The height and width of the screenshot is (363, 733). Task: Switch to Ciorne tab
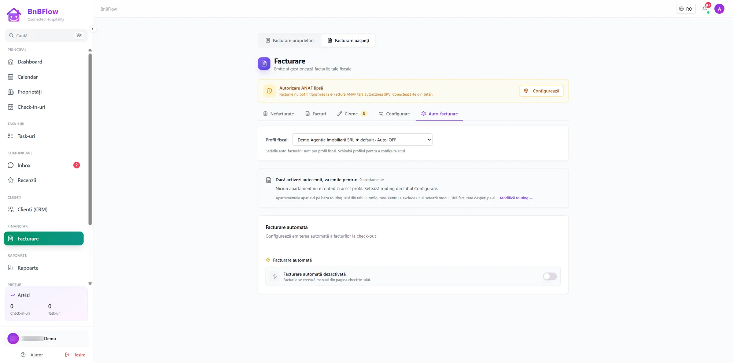(x=352, y=114)
